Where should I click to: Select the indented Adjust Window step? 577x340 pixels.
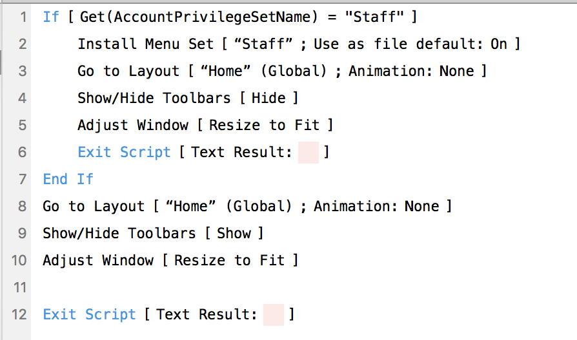pyautogui.click(x=205, y=125)
